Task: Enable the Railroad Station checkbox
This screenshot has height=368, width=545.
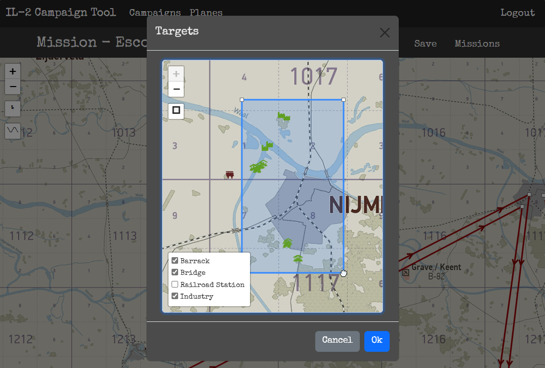Action: point(175,284)
